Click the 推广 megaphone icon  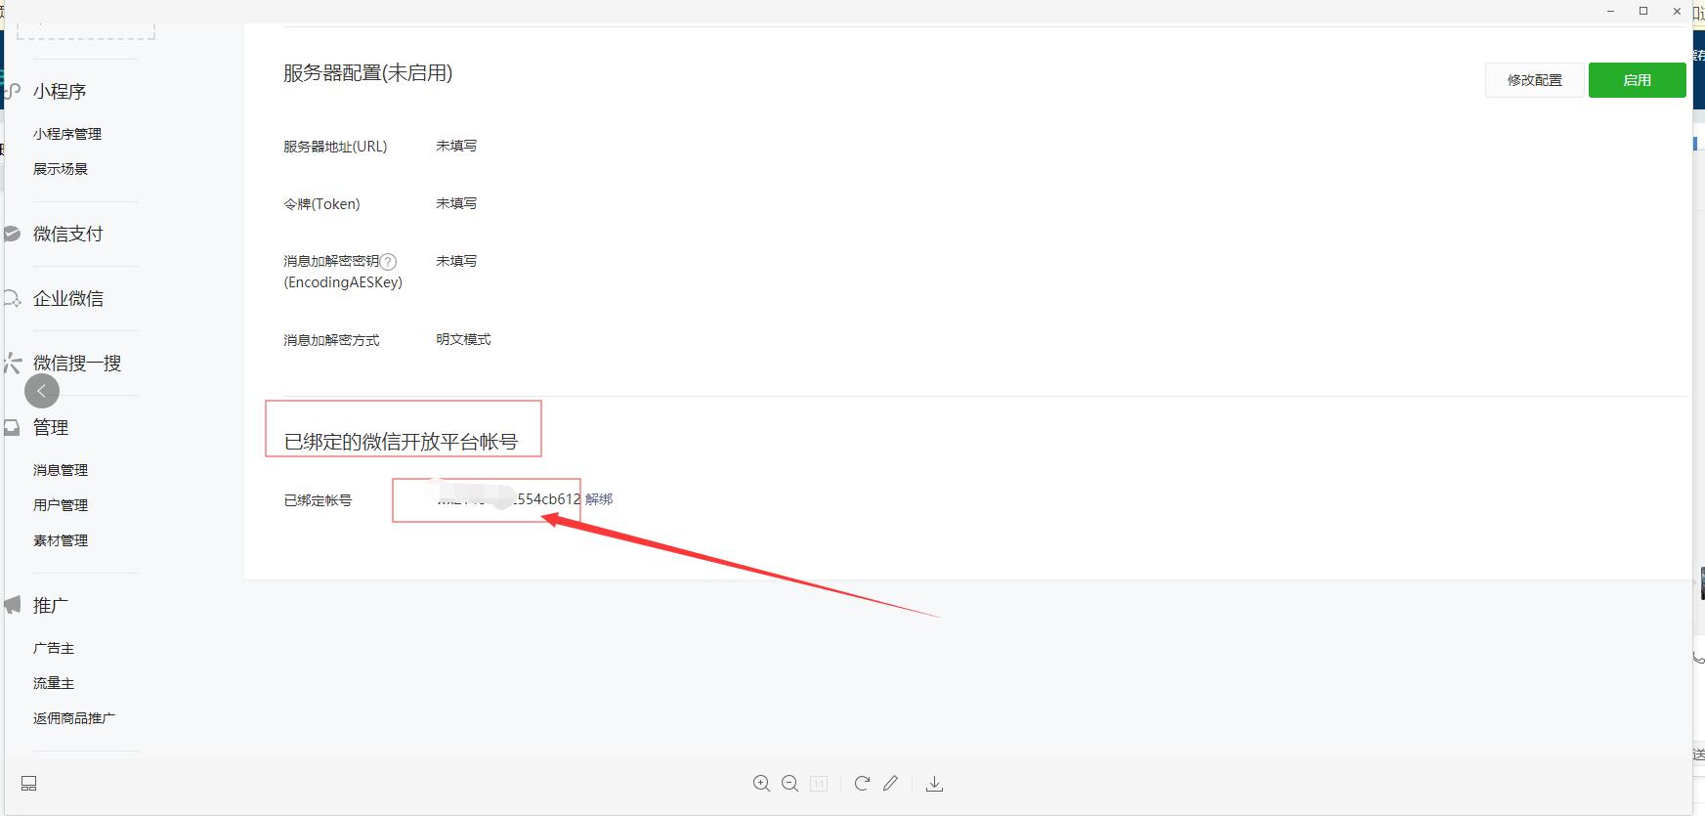click(12, 606)
